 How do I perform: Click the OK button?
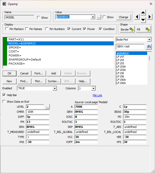pos(10,73)
